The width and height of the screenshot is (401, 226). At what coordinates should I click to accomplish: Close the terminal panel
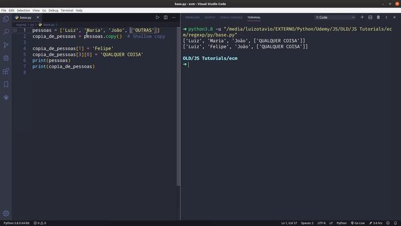394,18
